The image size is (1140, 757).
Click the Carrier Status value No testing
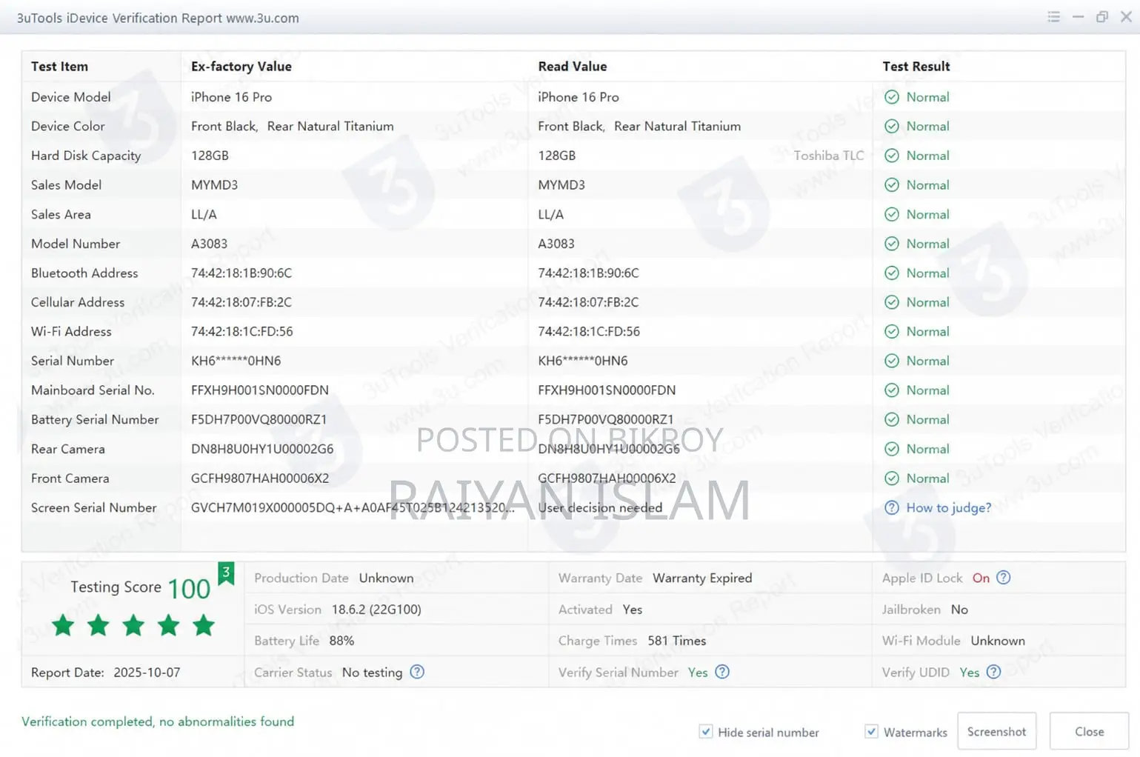(x=372, y=673)
